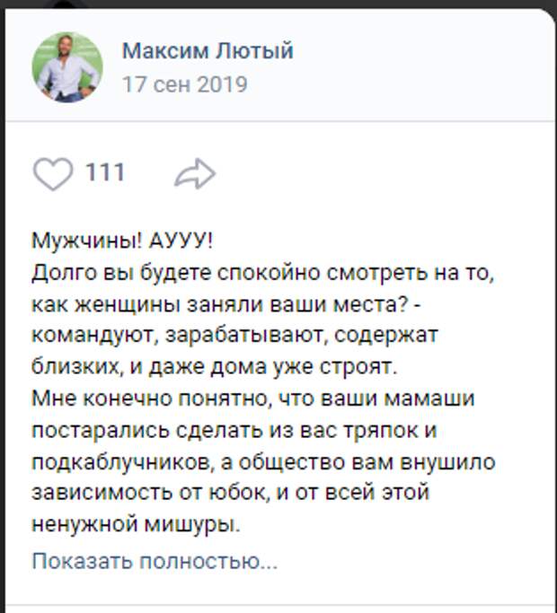The image size is (557, 613).
Task: Click the line starting with "подкаблучников"
Action: (x=263, y=462)
